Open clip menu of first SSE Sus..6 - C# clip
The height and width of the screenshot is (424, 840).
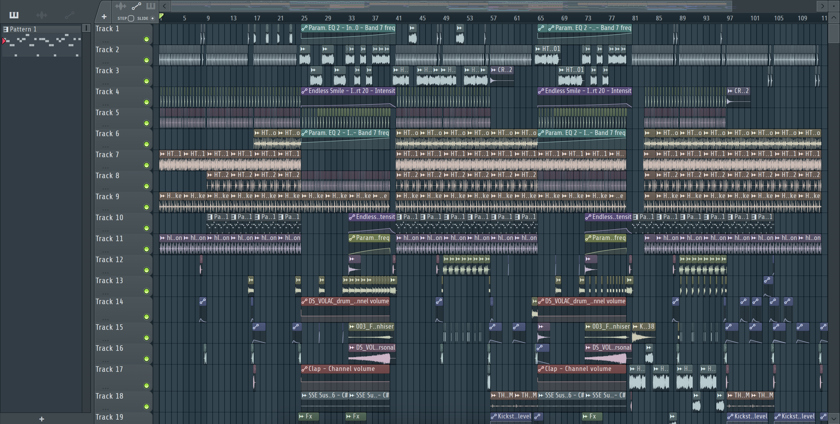pyautogui.click(x=304, y=395)
